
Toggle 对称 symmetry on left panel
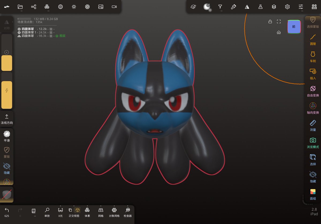point(6,25)
